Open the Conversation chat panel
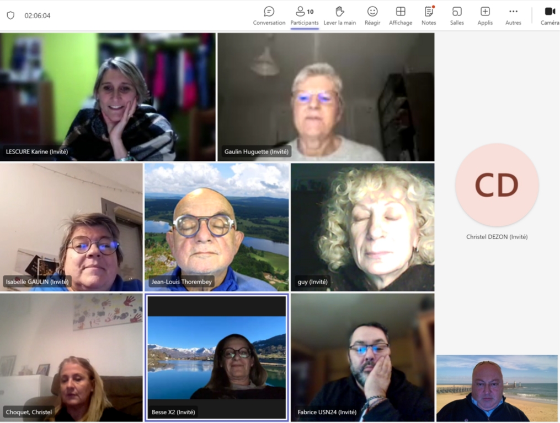Image resolution: width=560 pixels, height=423 pixels. (269, 16)
